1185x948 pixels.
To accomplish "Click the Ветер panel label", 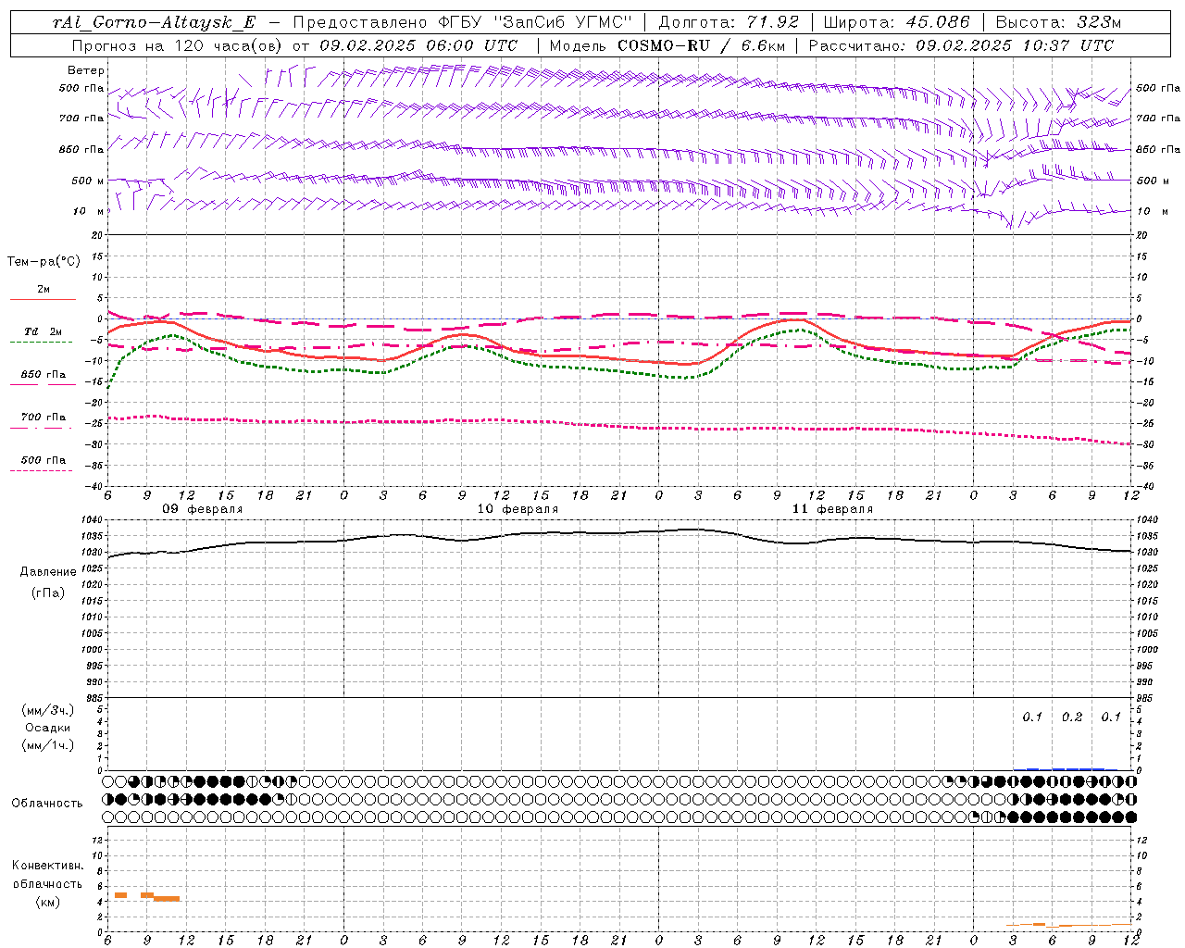I will pyautogui.click(x=86, y=70).
